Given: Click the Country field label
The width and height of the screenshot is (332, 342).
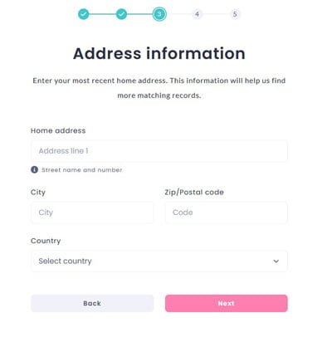Looking at the screenshot, I should point(46,241).
